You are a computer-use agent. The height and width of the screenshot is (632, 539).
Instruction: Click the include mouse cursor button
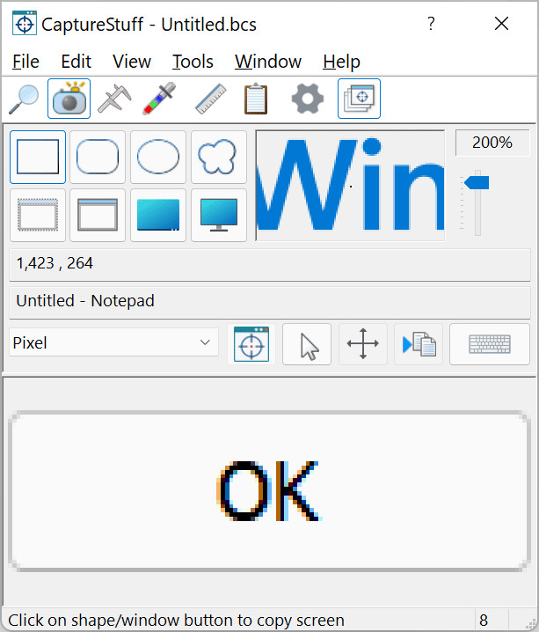click(x=307, y=344)
